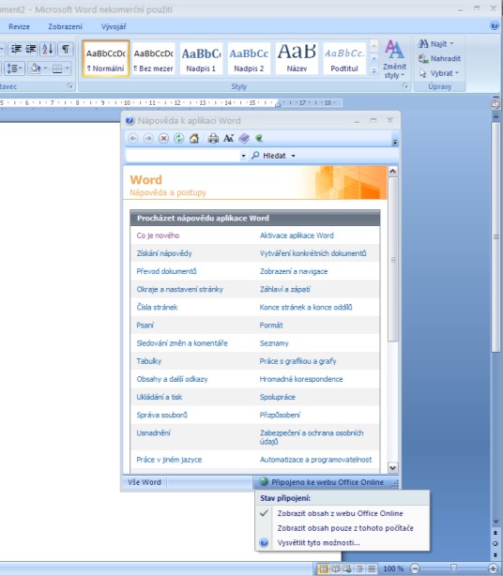Apply borders icon in Paragraph group

click(x=57, y=68)
